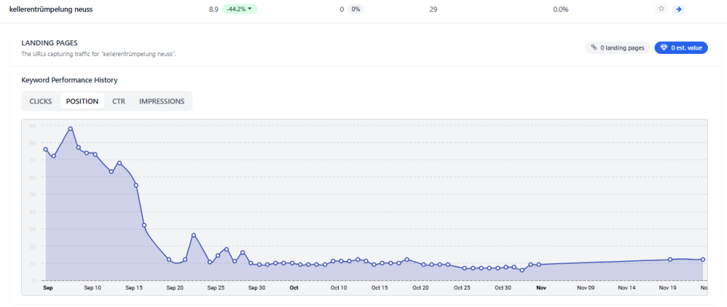Click the kellerentrümpelung neuss keyword name
Image resolution: width=727 pixels, height=307 pixels.
[51, 9]
